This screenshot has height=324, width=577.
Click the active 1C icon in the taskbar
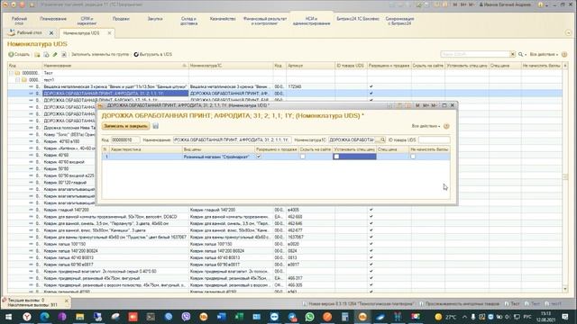point(362,317)
